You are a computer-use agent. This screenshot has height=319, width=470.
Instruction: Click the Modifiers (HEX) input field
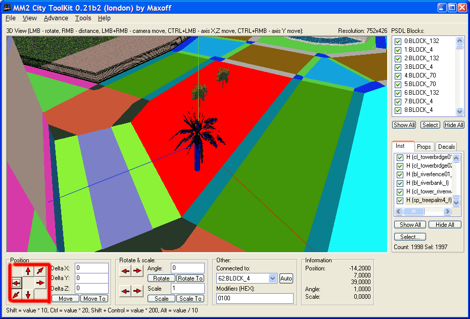click(255, 299)
